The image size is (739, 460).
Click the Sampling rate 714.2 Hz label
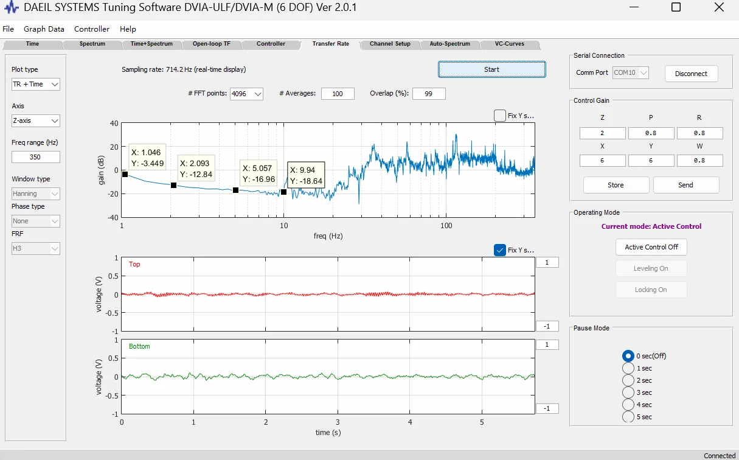point(184,69)
